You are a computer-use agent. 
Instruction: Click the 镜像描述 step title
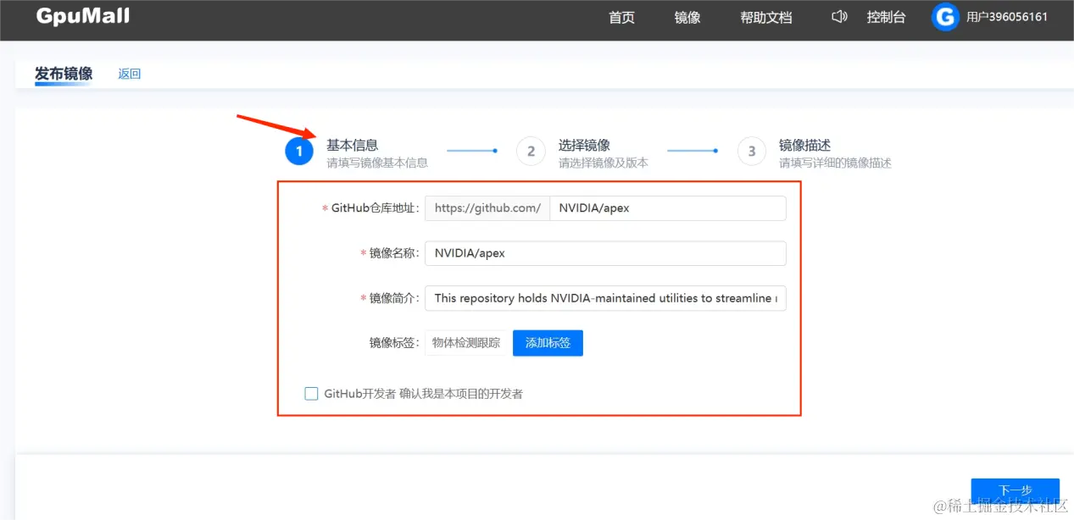(x=805, y=145)
